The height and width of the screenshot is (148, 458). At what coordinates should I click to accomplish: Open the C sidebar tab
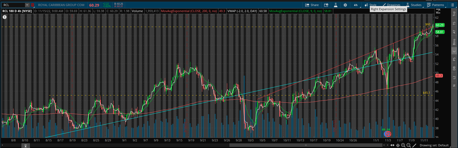(x=454, y=51)
